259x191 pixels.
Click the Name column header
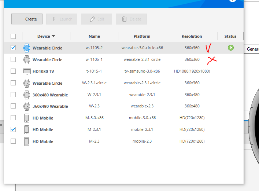point(94,36)
